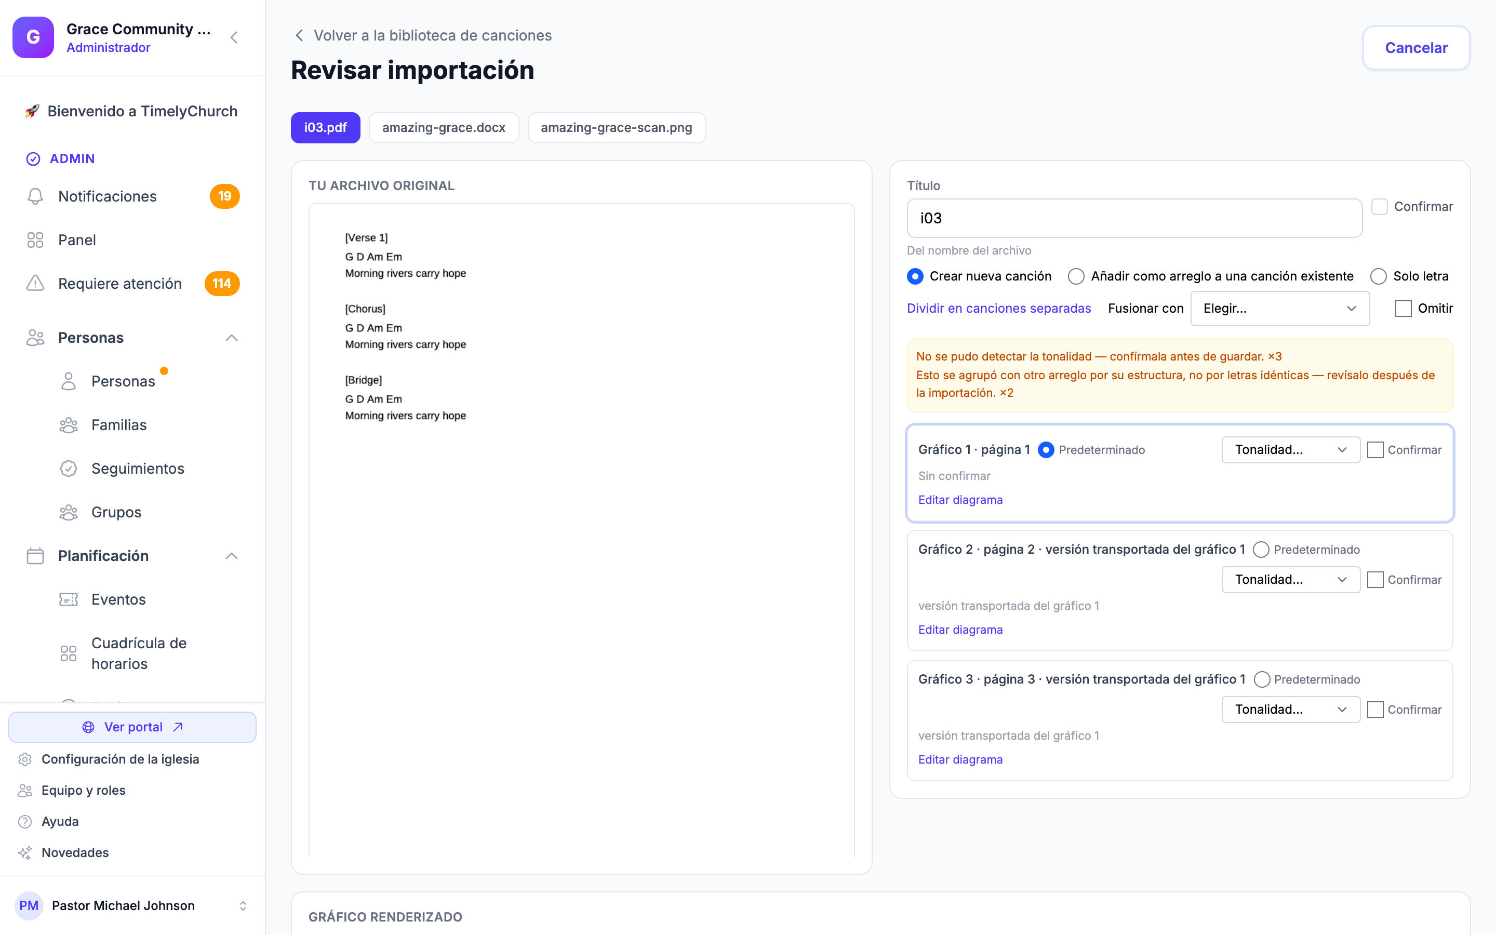Open the Tonalidad dropdown for Gráfico 2
The height and width of the screenshot is (935, 1496).
tap(1291, 579)
